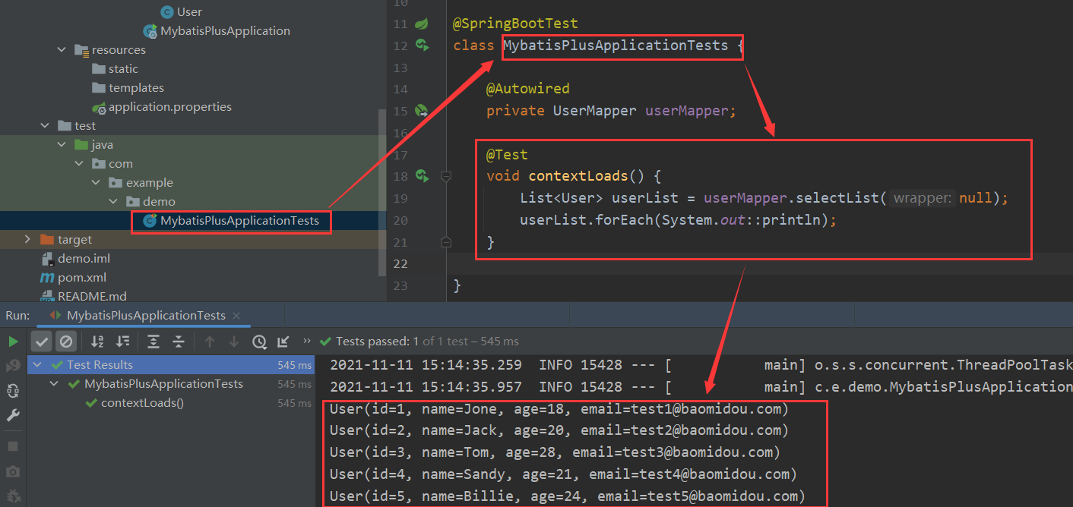Rerun tests with the green play icon
This screenshot has width=1073, height=507.
click(13, 342)
